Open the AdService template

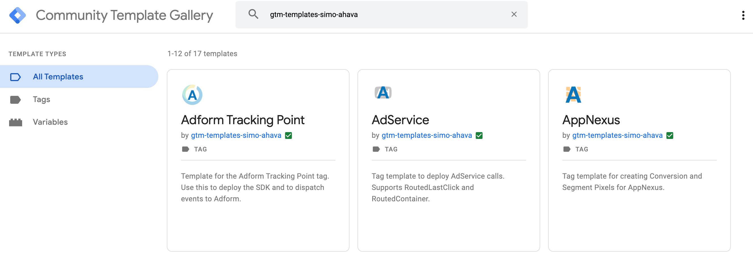point(400,120)
